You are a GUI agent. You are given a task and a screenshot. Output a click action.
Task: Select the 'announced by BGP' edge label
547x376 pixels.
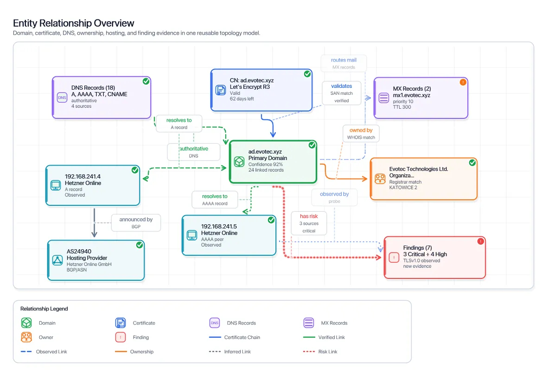pos(136,223)
